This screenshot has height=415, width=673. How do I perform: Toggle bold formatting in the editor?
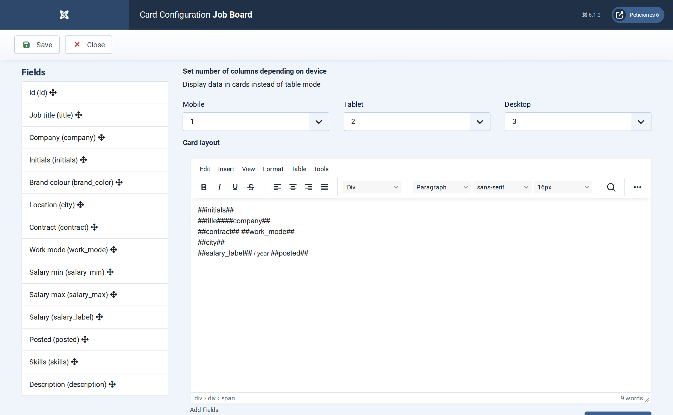click(x=204, y=187)
